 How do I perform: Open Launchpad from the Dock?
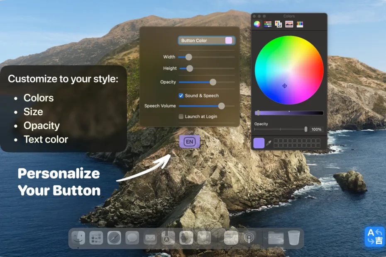(x=96, y=238)
